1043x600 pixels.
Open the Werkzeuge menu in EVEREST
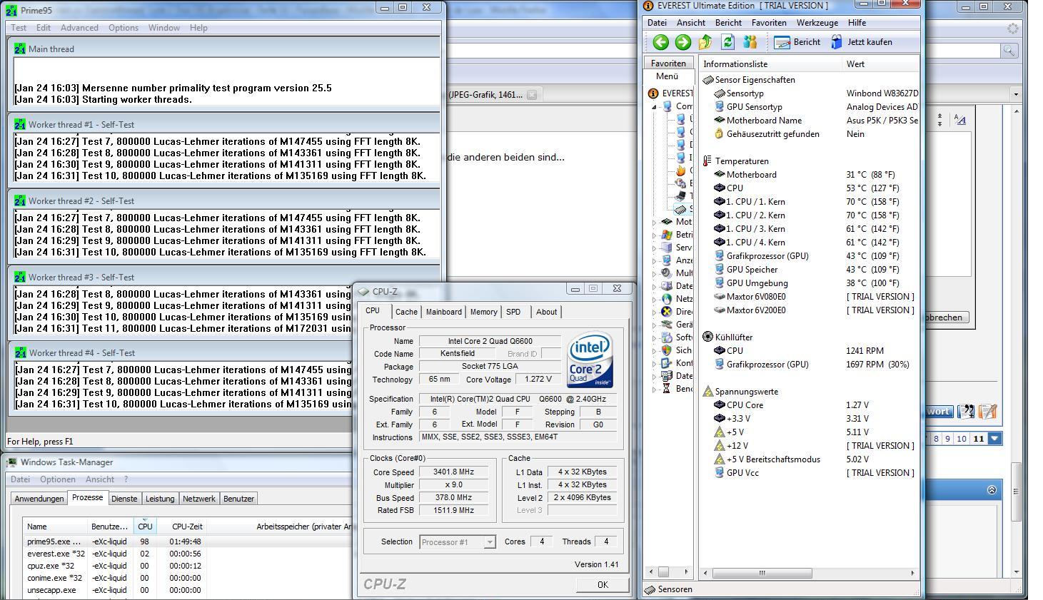pyautogui.click(x=817, y=23)
